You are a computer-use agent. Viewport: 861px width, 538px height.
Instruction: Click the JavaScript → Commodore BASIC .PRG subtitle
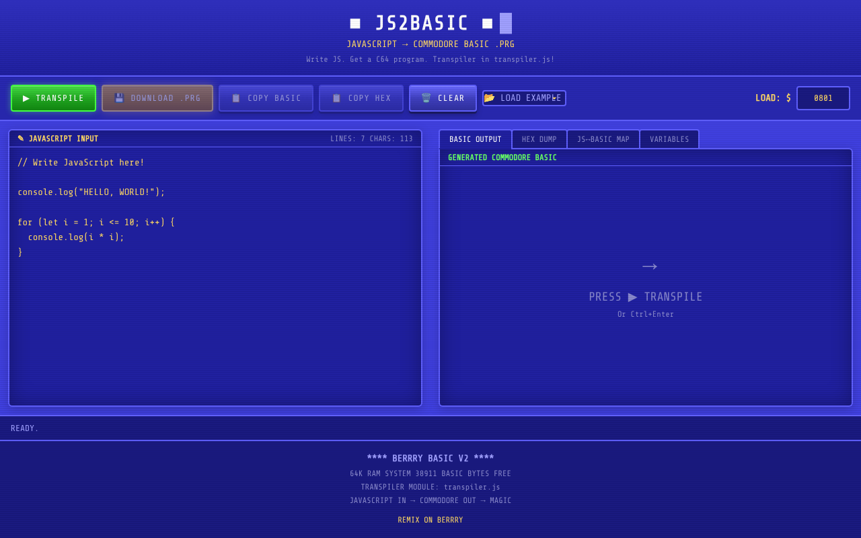coord(430,44)
